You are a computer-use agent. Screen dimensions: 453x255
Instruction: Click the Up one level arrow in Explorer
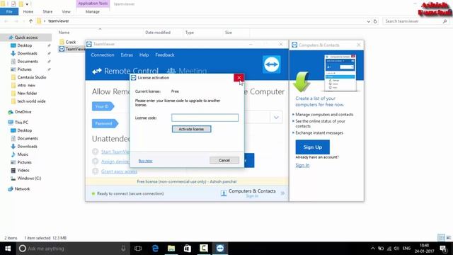(31, 21)
